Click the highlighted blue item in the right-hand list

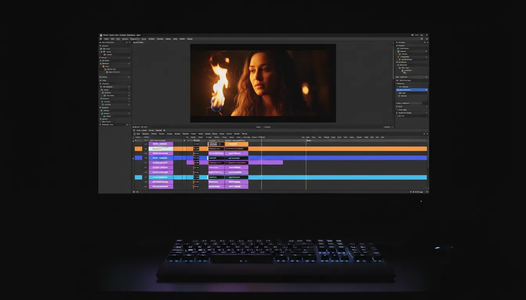point(411,89)
